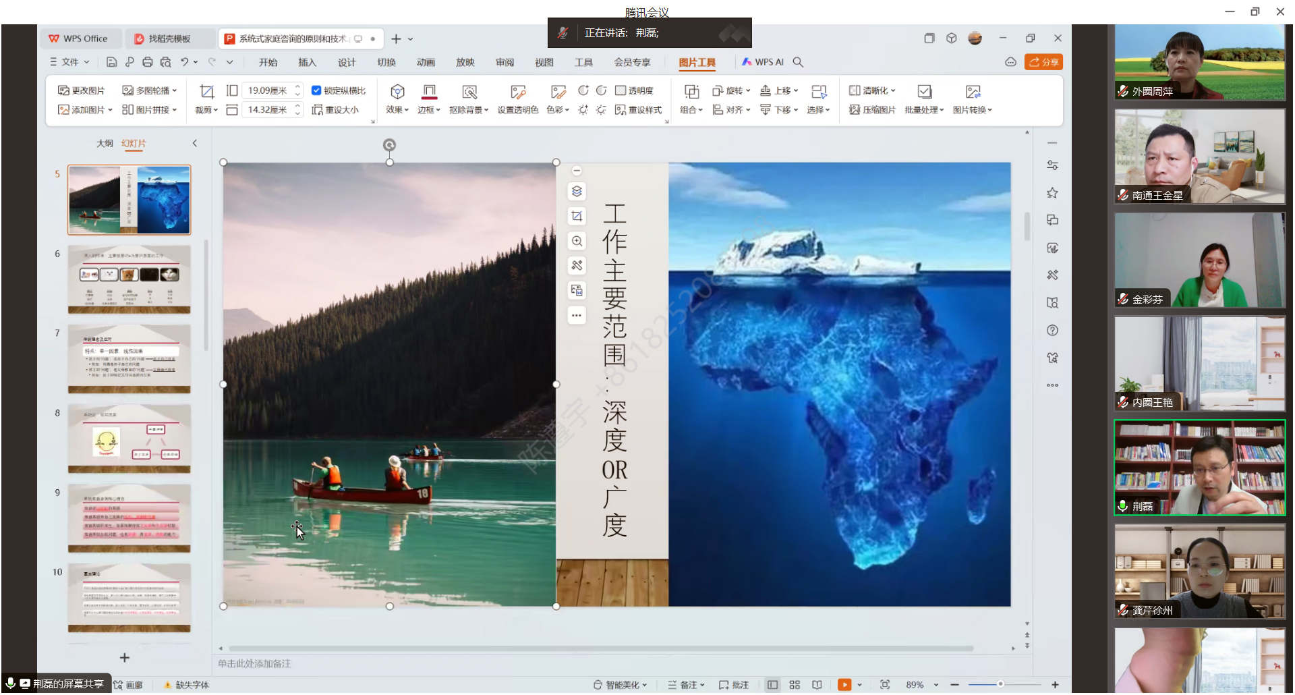Click the 重设大小 (Reset size) button
This screenshot has height=695, width=1295.
coord(335,110)
